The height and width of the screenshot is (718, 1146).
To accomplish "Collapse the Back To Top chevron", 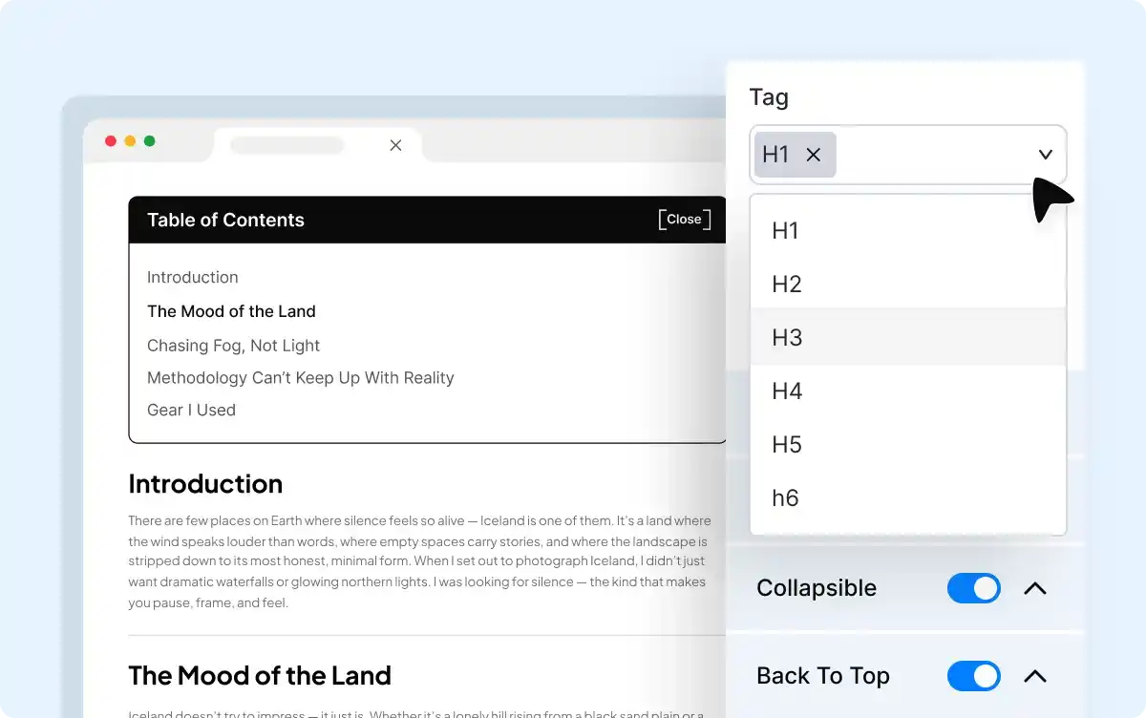I will (x=1035, y=676).
